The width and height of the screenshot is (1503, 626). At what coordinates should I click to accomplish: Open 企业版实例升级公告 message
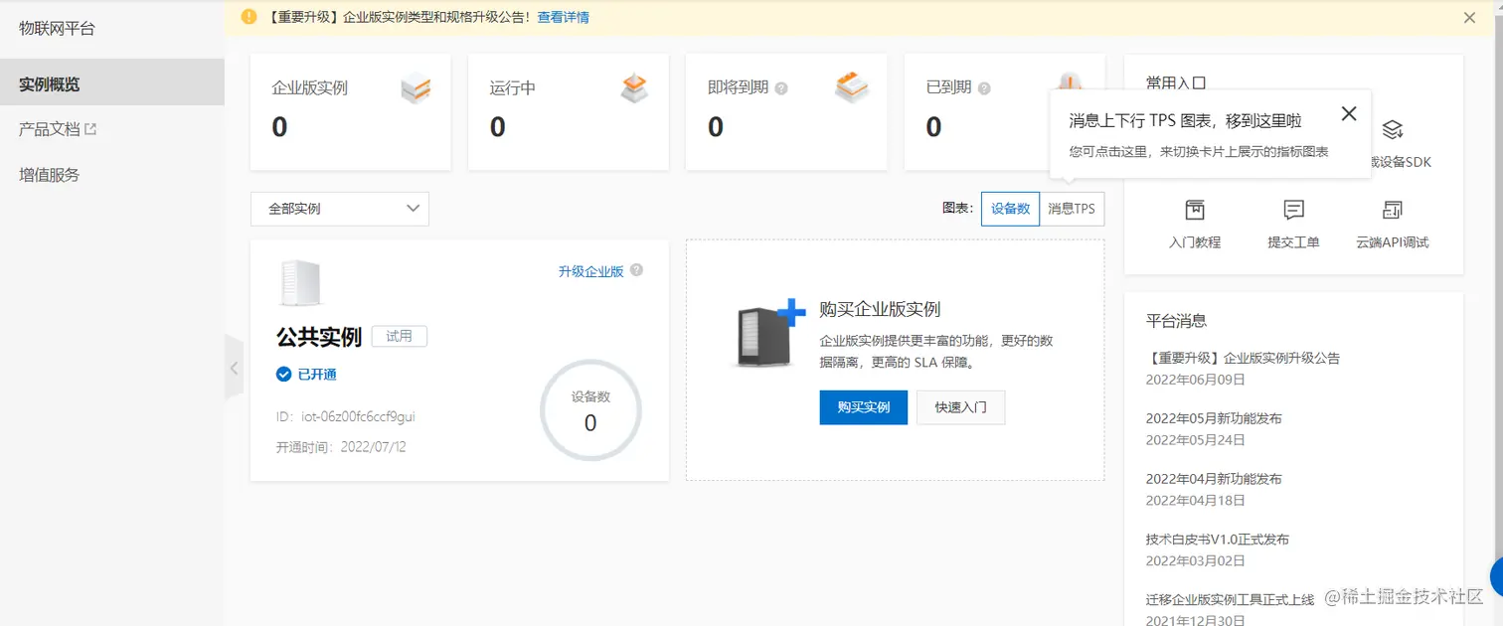coord(1243,358)
